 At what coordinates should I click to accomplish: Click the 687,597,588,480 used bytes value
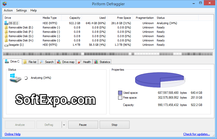tap(168, 93)
